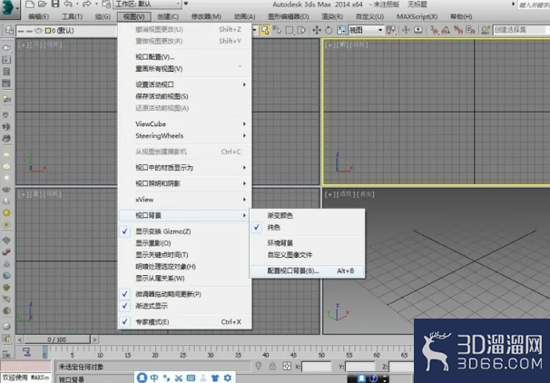
Task: Toggle 显示关键点时间(T) menu item
Action: 185,255
